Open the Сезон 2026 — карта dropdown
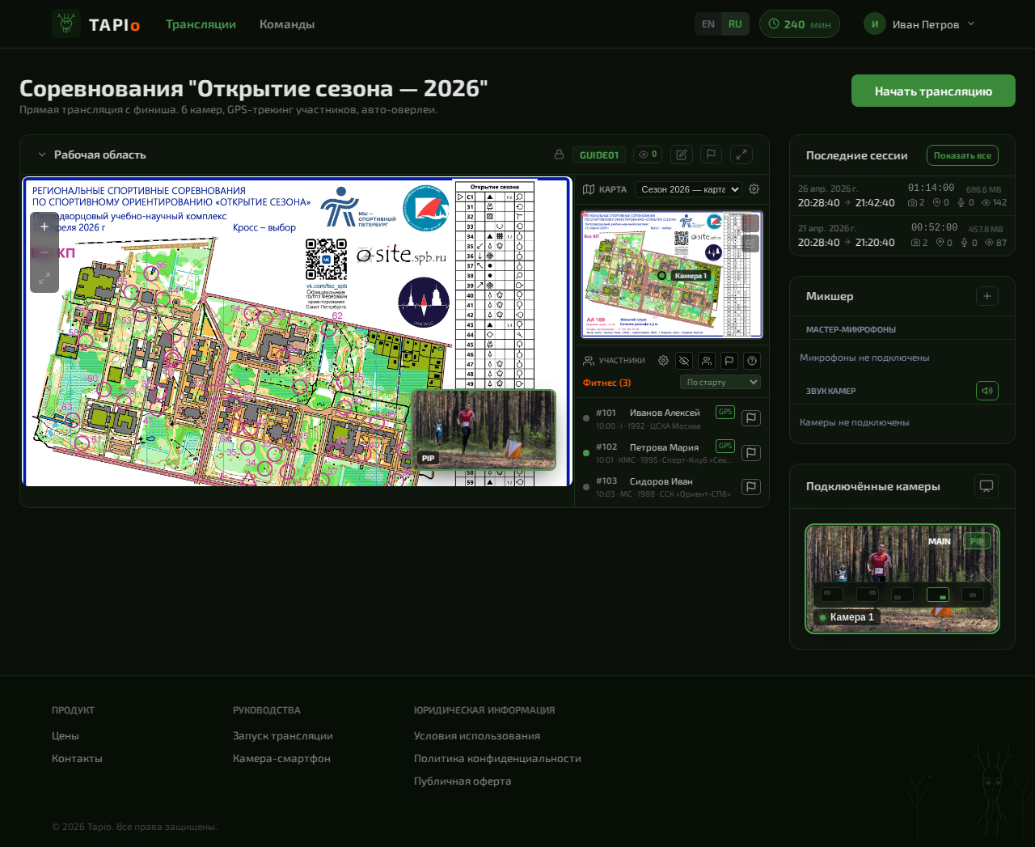Screen dimensions: 1035x847 (x=688, y=189)
